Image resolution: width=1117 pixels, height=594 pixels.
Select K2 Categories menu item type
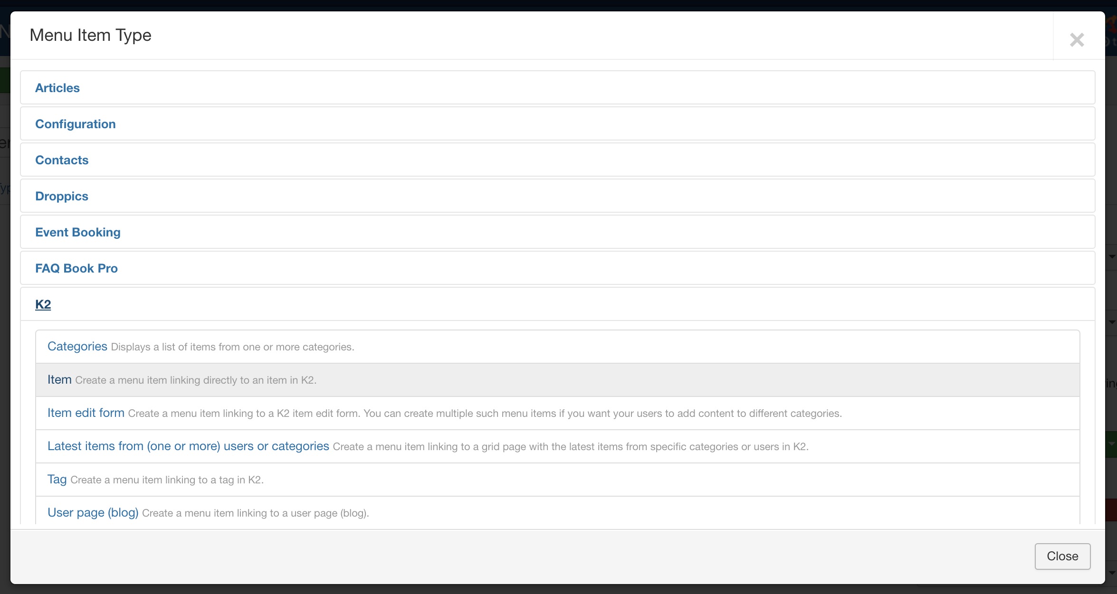[558, 347]
